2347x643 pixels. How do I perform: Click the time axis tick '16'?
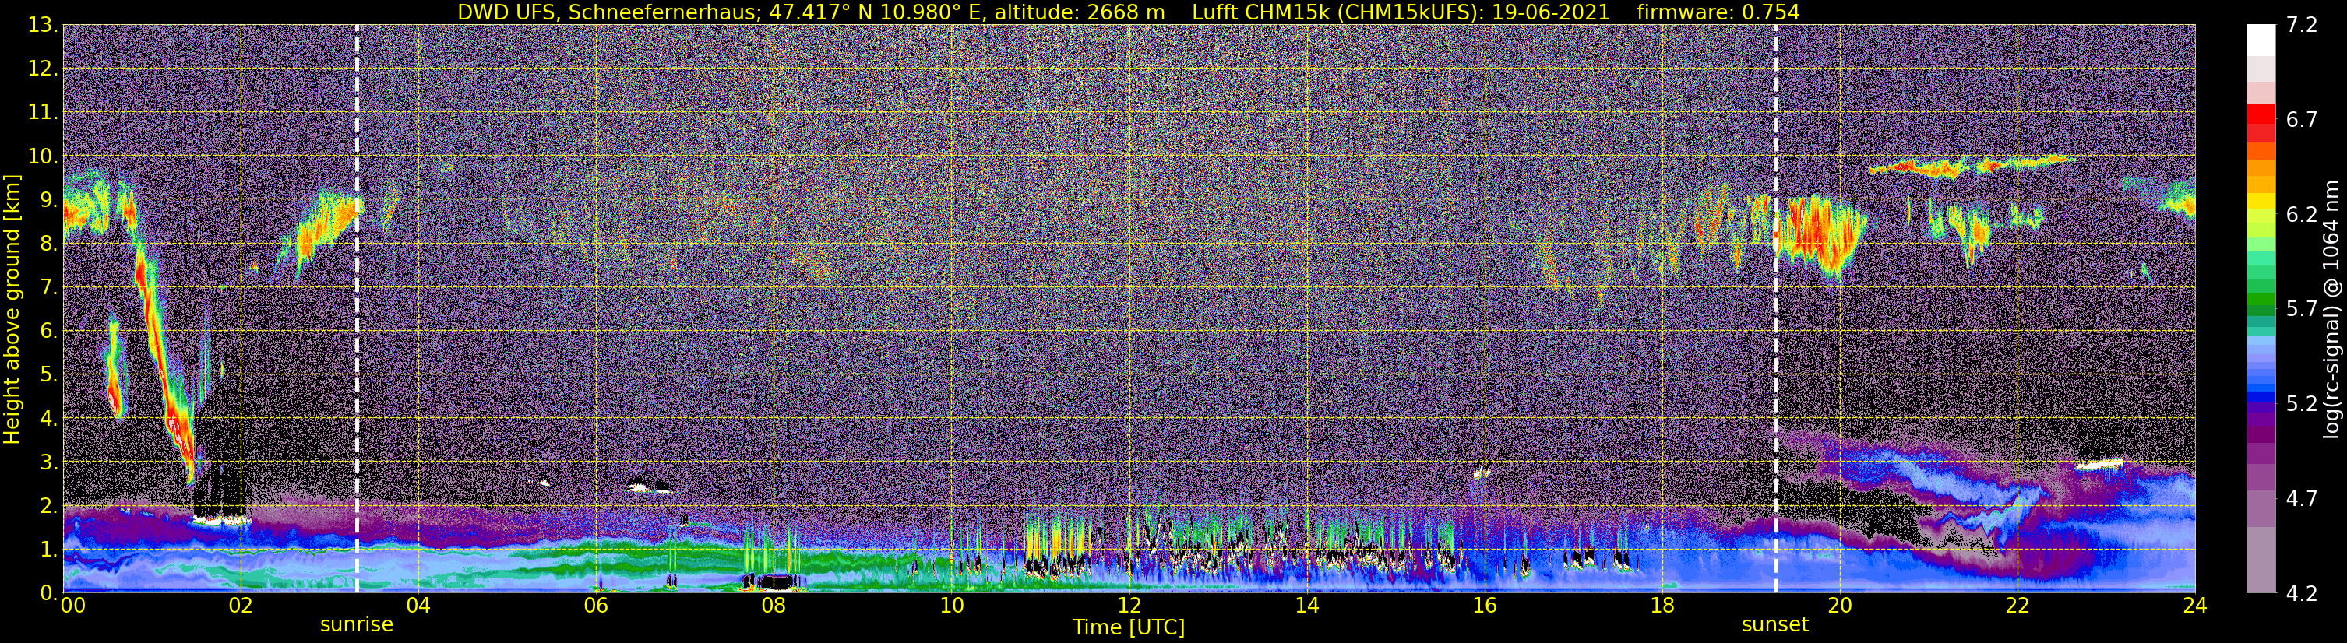[1484, 606]
